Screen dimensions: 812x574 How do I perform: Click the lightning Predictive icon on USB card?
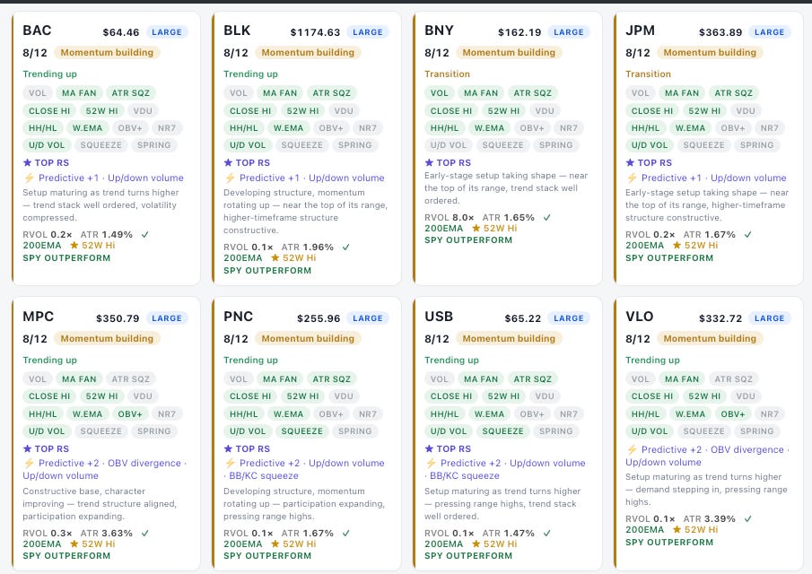pos(431,463)
